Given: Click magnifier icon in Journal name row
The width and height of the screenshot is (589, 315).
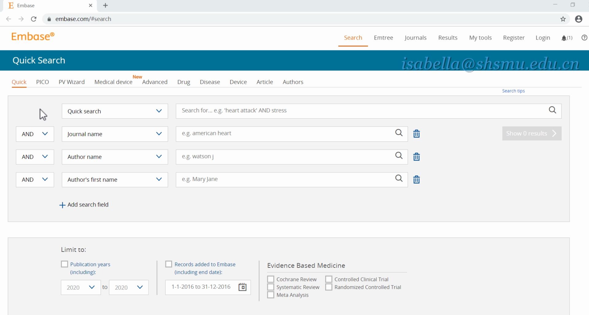Looking at the screenshot, I should [x=399, y=133].
